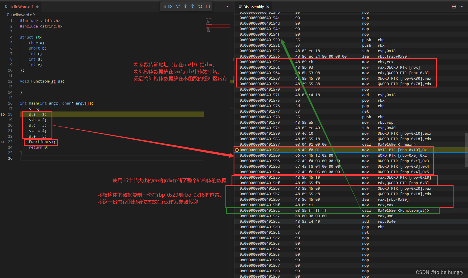
Task: Click the breakpoint marker on line 18
Action: click(x=3, y=114)
